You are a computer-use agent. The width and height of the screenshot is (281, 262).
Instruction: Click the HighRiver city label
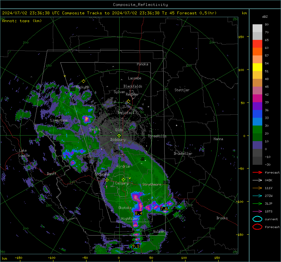click(x=130, y=219)
